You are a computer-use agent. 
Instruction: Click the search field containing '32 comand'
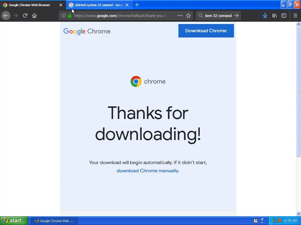[218, 16]
